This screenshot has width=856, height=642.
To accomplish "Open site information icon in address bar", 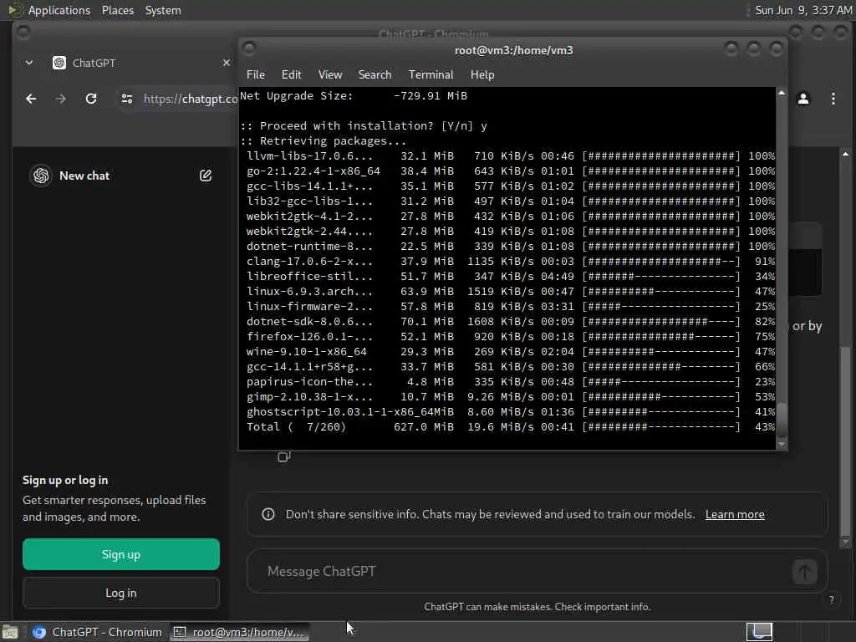I will click(127, 99).
